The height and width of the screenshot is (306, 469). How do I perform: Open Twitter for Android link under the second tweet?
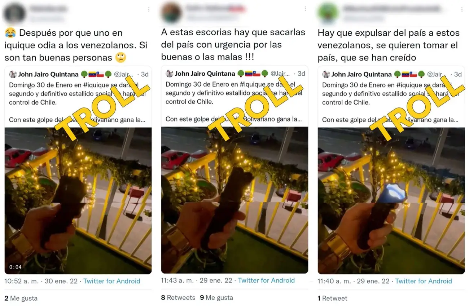(x=266, y=280)
